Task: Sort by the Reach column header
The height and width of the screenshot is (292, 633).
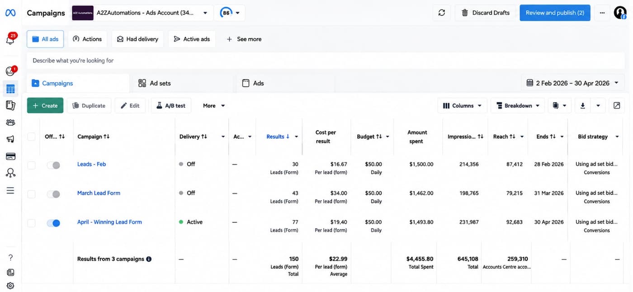Action: coord(504,137)
